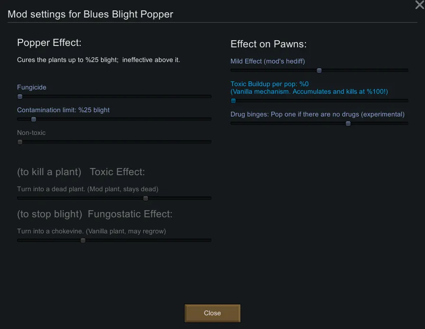The width and height of the screenshot is (425, 329).
Task: Click the Toxic Buildup per pop slider handle
Action: (233, 101)
